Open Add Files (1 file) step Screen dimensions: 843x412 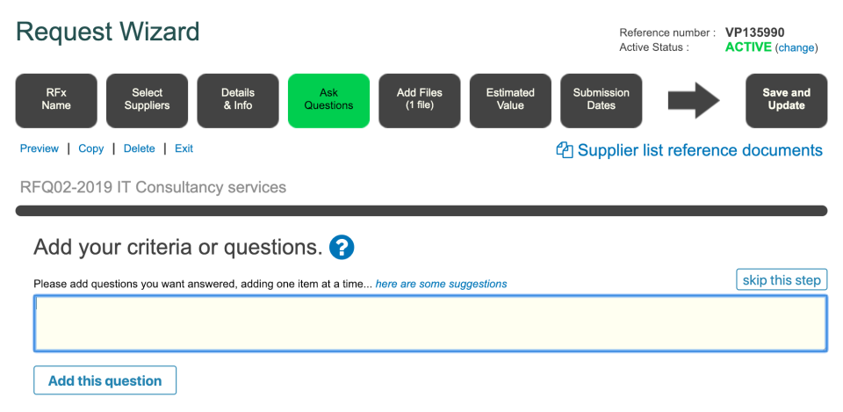click(419, 99)
